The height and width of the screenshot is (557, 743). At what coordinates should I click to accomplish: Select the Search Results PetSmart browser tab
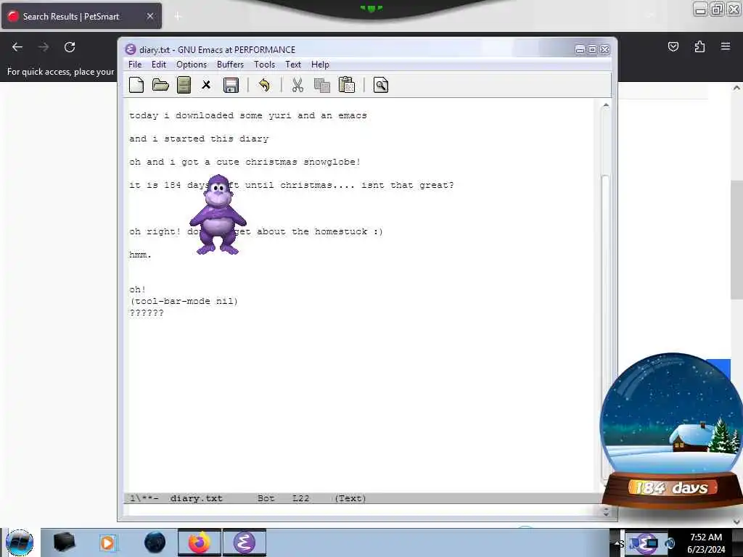tap(81, 17)
